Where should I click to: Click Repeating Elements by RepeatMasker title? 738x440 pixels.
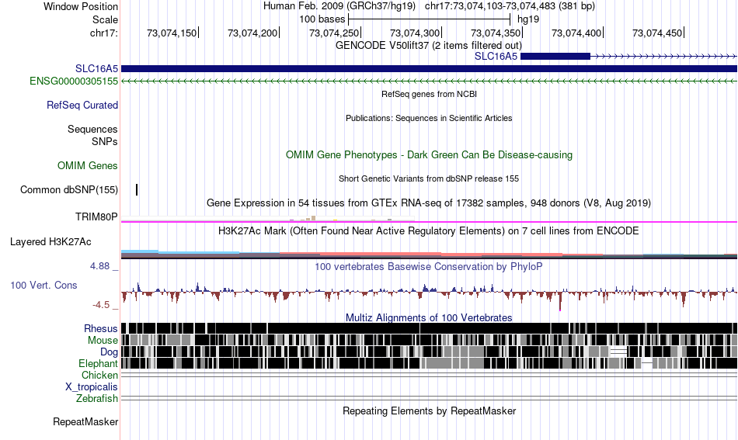430,411
